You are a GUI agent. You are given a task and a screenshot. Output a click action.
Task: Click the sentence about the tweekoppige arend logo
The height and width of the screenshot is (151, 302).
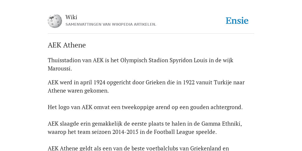[x=145, y=107]
